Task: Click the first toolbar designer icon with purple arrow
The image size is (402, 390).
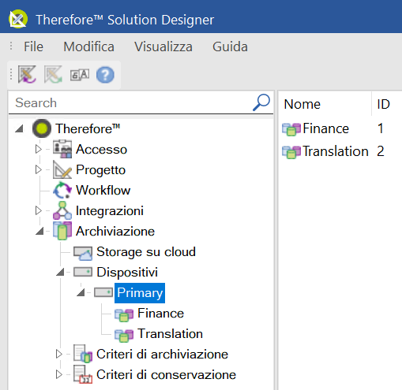Action: point(27,75)
